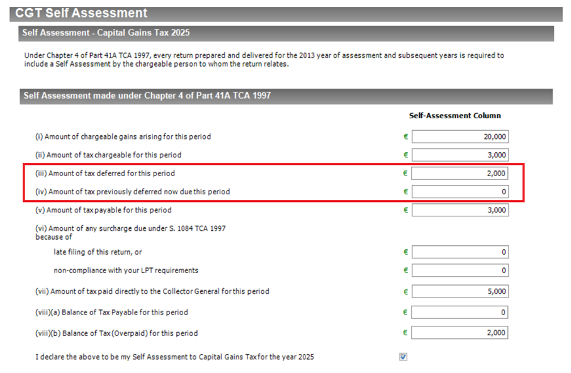Click the 'CGT Self Assessment' title

click(x=81, y=13)
